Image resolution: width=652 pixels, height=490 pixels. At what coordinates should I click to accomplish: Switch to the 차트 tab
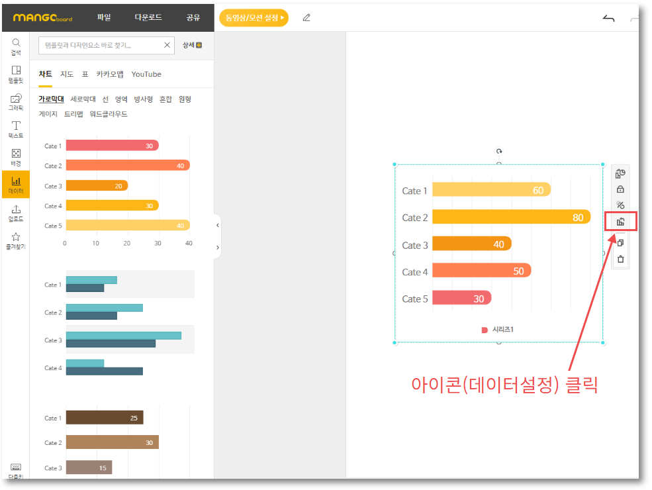click(x=45, y=74)
